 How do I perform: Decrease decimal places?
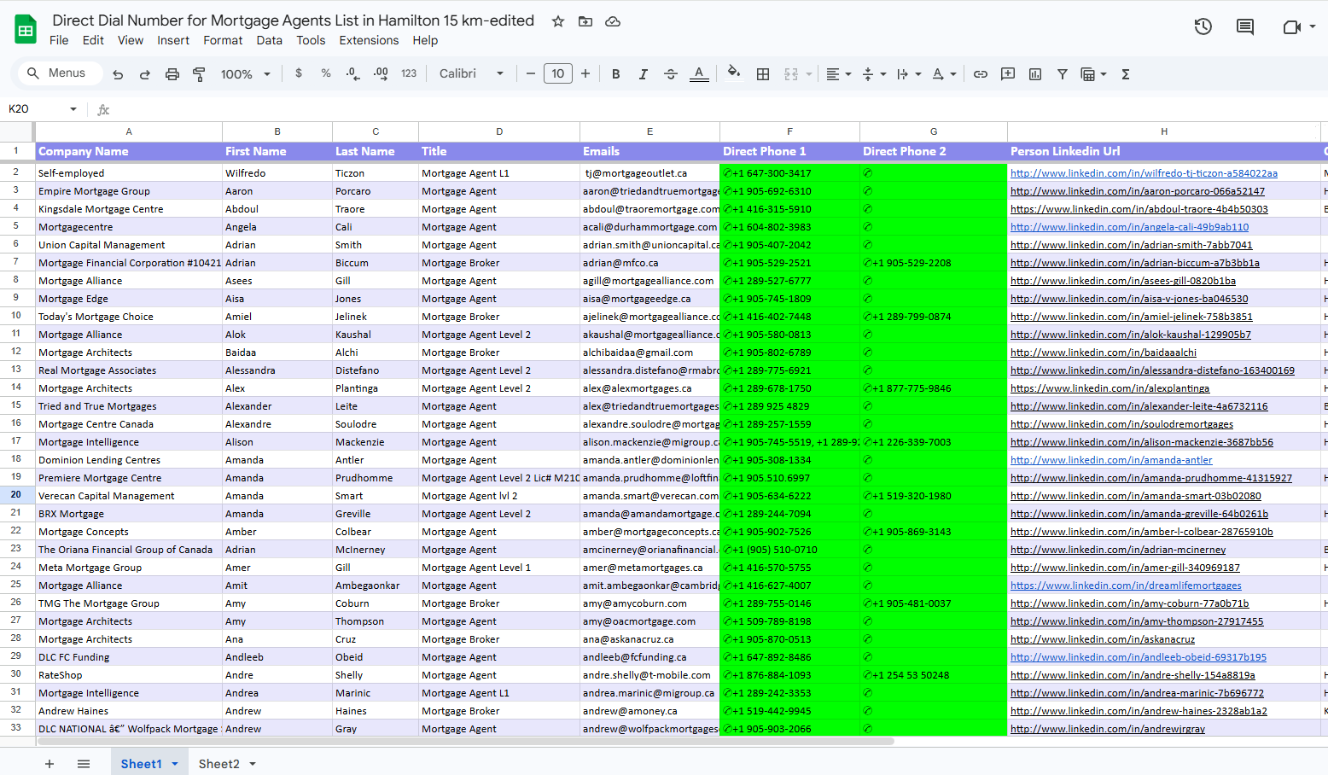tap(353, 73)
